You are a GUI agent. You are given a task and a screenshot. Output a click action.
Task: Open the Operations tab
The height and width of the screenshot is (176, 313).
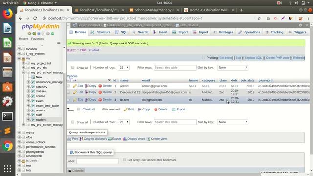pyautogui.click(x=249, y=32)
